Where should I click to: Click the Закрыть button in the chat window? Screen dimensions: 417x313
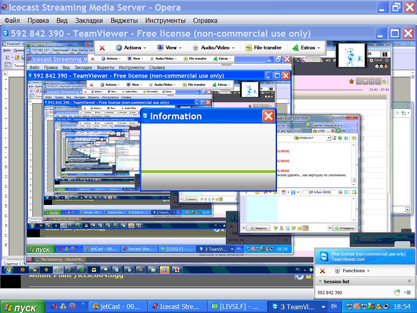[x=258, y=228]
